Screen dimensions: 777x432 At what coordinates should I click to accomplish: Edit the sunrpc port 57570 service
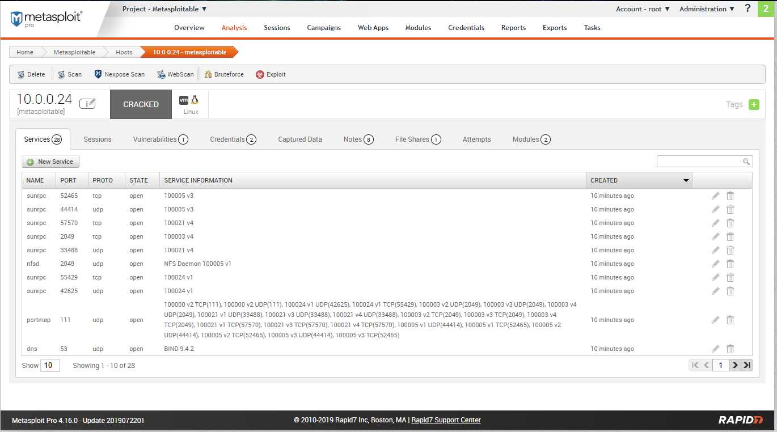pyautogui.click(x=715, y=223)
